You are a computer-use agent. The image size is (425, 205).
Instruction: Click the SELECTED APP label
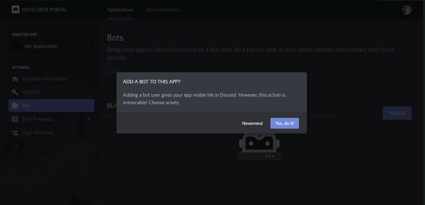(x=24, y=35)
